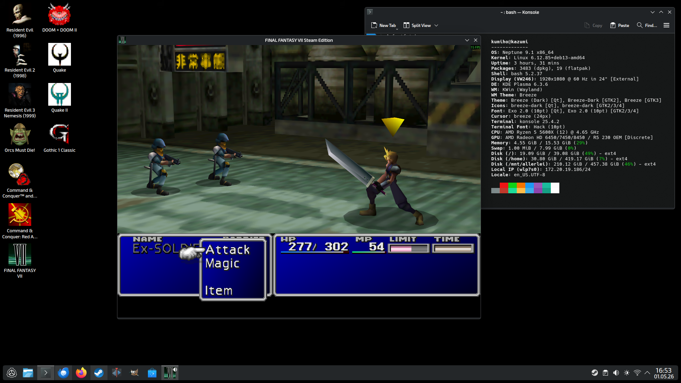Viewport: 681px width, 383px height.
Task: Open the Discover software store from the taskbar
Action: click(x=152, y=373)
